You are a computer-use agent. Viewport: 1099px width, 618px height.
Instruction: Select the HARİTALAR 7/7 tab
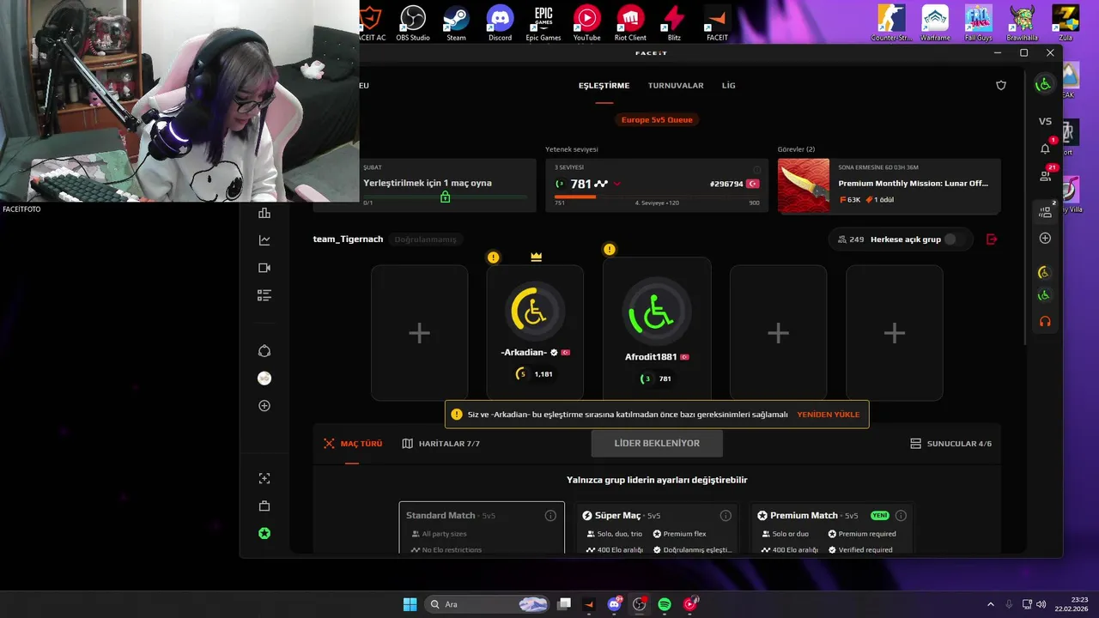click(x=441, y=444)
